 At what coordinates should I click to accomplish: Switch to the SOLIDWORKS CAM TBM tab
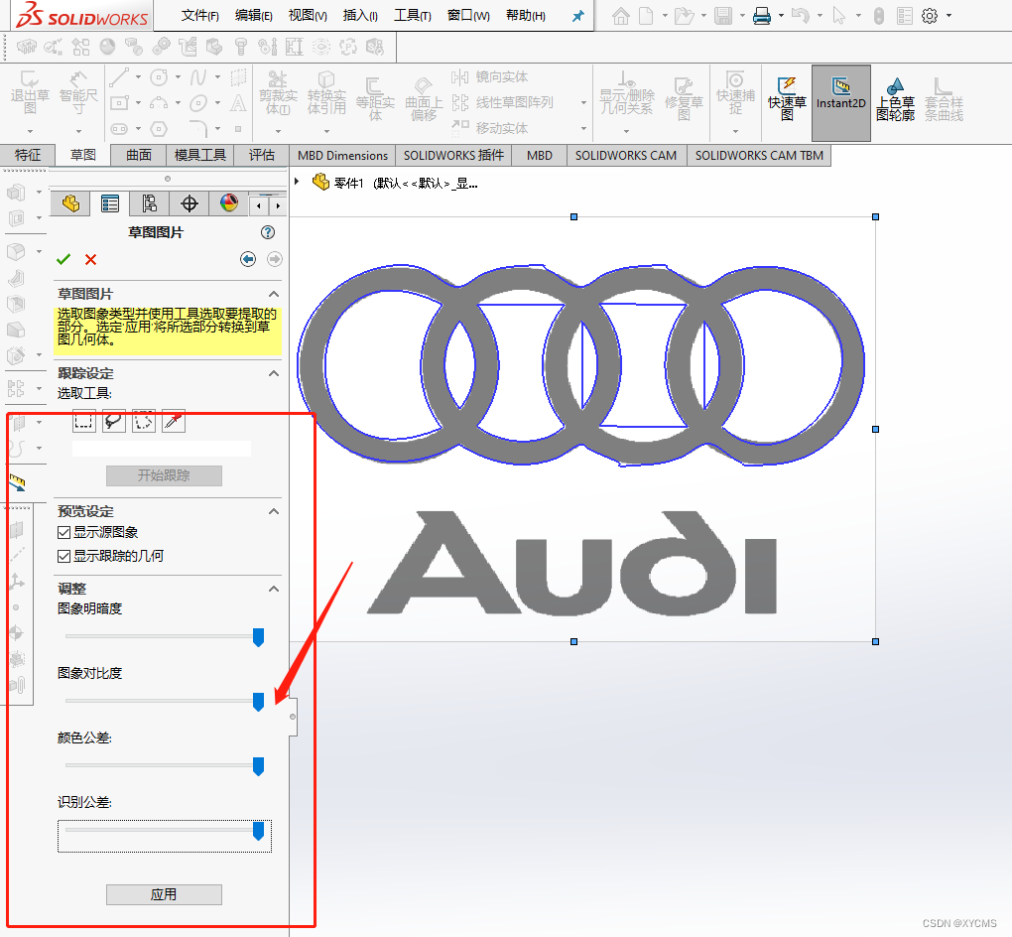759,156
